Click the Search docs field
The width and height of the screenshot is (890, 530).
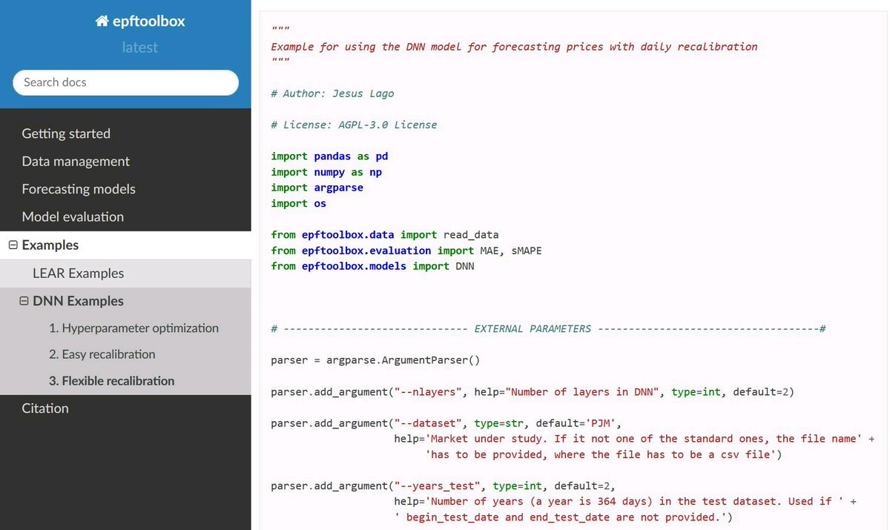pos(125,82)
